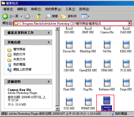Toggle the Folders (資料夾) pane button
The width and height of the screenshot is (134, 117).
pos(69,16)
